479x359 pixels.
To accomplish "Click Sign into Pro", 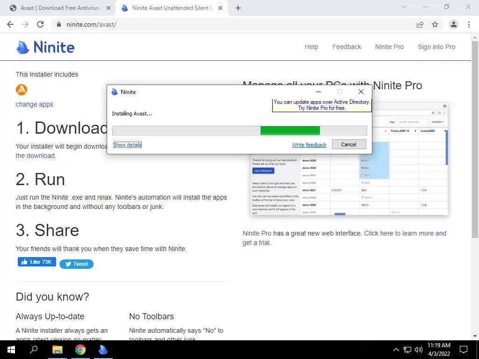I will (436, 47).
